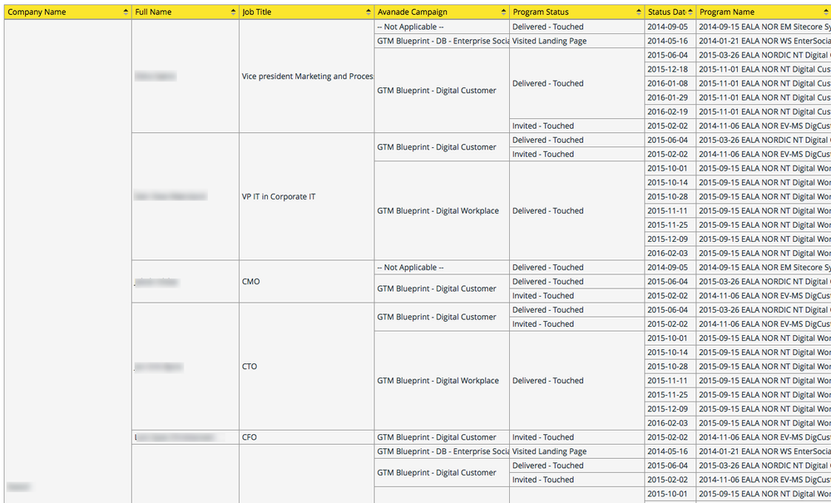Click the "CFO" job title cell
831x503 pixels.
tap(307, 437)
